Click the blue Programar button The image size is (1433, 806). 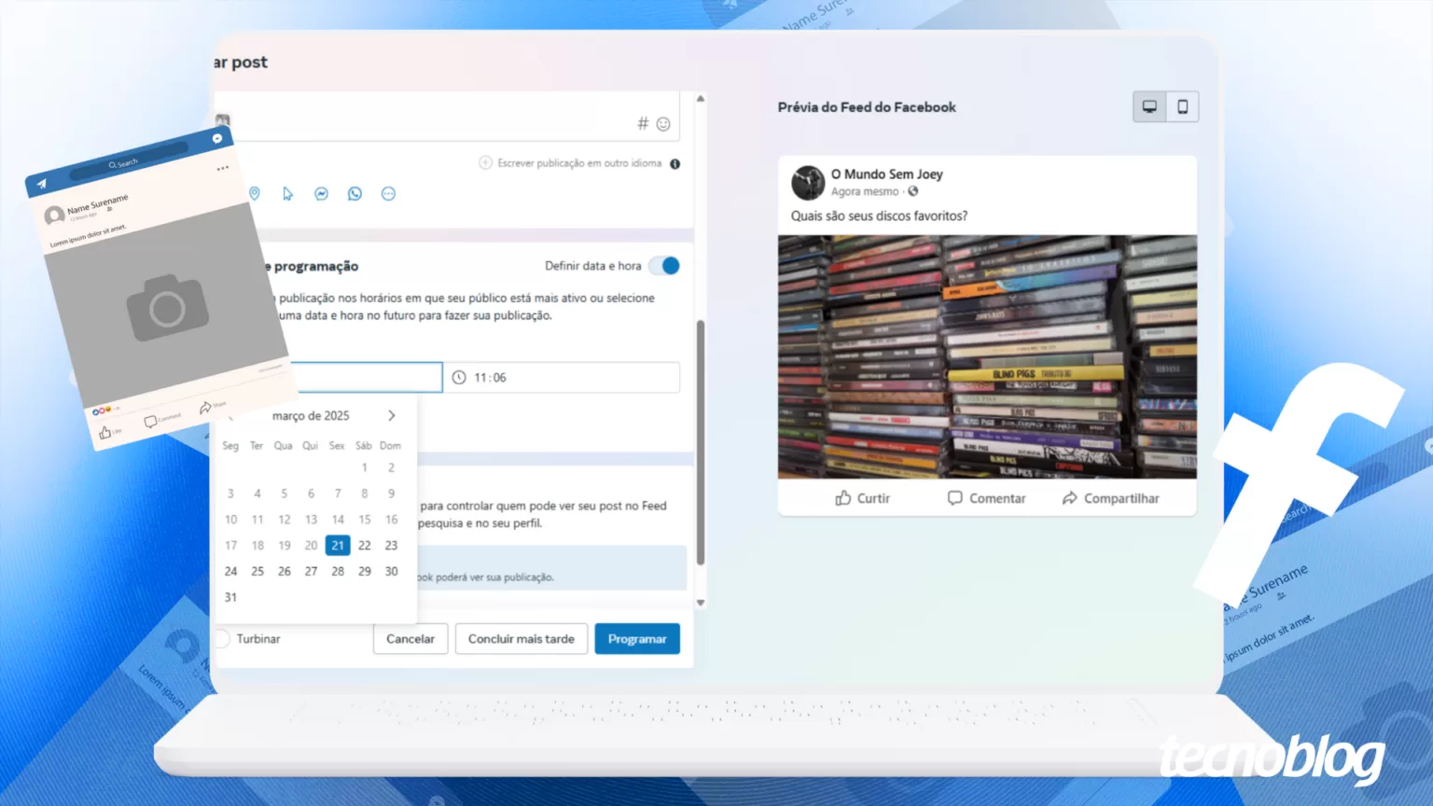click(637, 639)
